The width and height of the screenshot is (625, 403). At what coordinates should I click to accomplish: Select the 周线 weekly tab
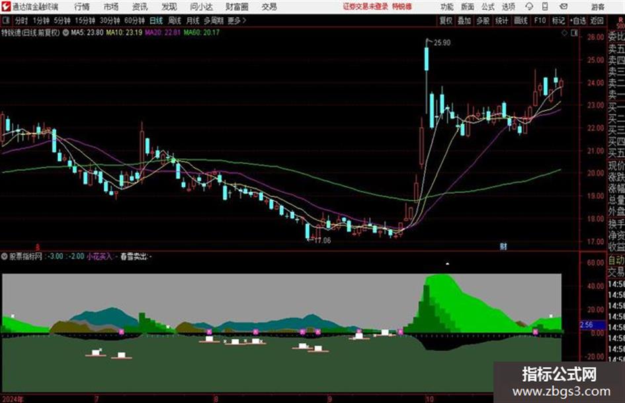point(175,21)
